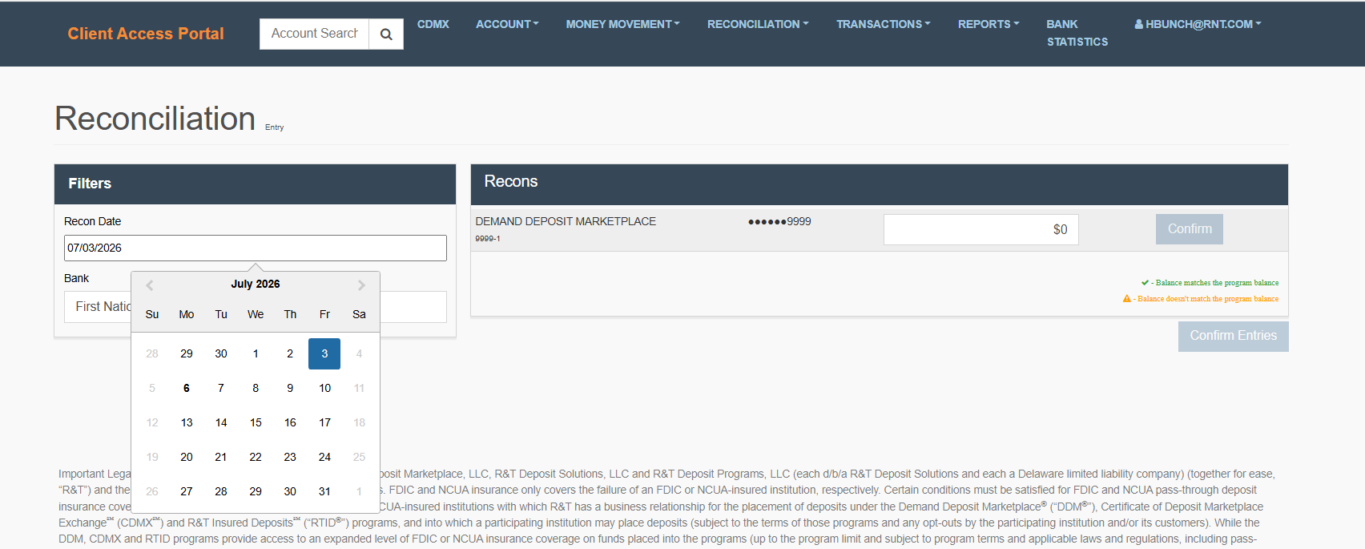Go to previous month in calendar
The image size is (1365, 549).
click(150, 285)
